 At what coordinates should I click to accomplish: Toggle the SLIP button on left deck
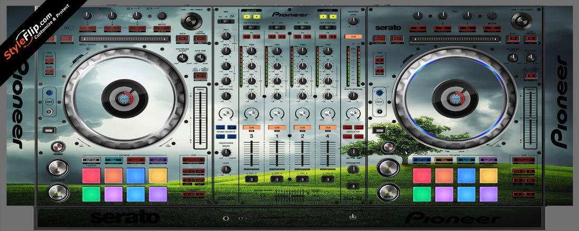pos(67,38)
